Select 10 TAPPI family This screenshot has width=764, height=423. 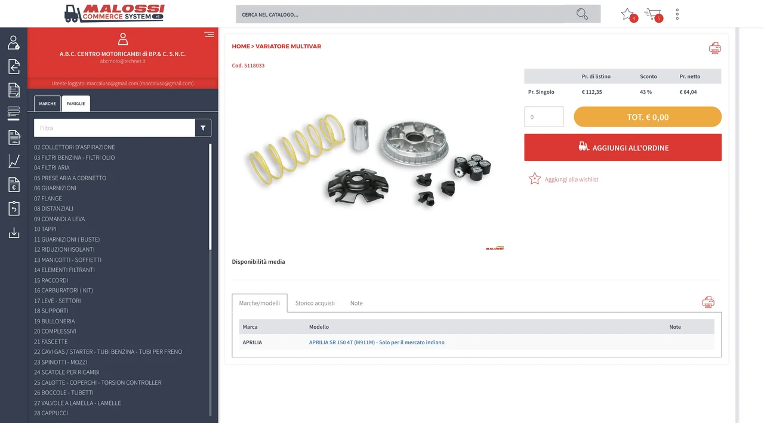pos(45,229)
